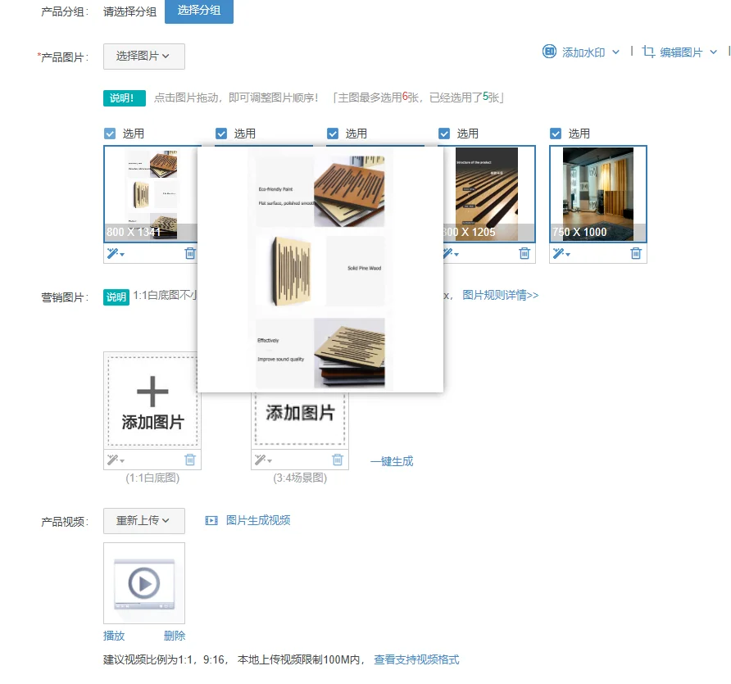The width and height of the screenshot is (731, 684).
Task: Toggle the second 选用 checkbox in the row
Action: 221,134
